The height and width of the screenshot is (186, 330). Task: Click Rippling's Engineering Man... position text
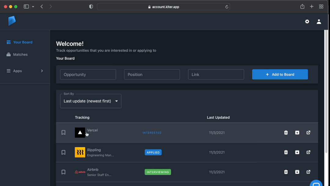(x=101, y=155)
